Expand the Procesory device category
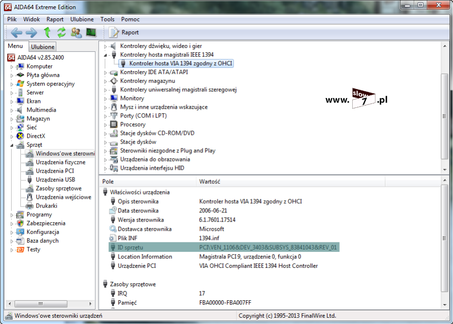453x324 pixels. [x=106, y=125]
